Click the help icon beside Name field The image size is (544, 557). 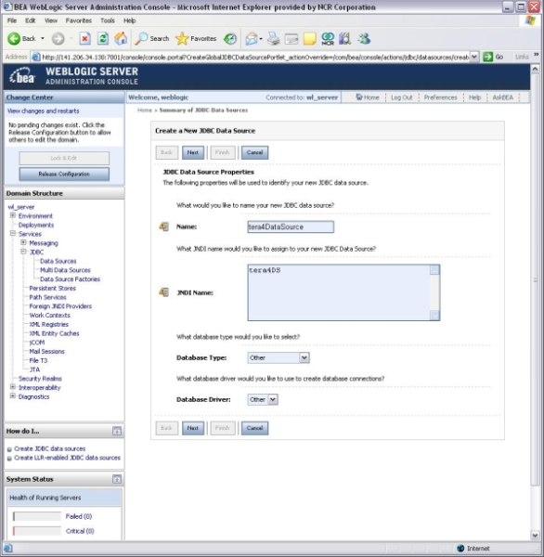point(163,227)
